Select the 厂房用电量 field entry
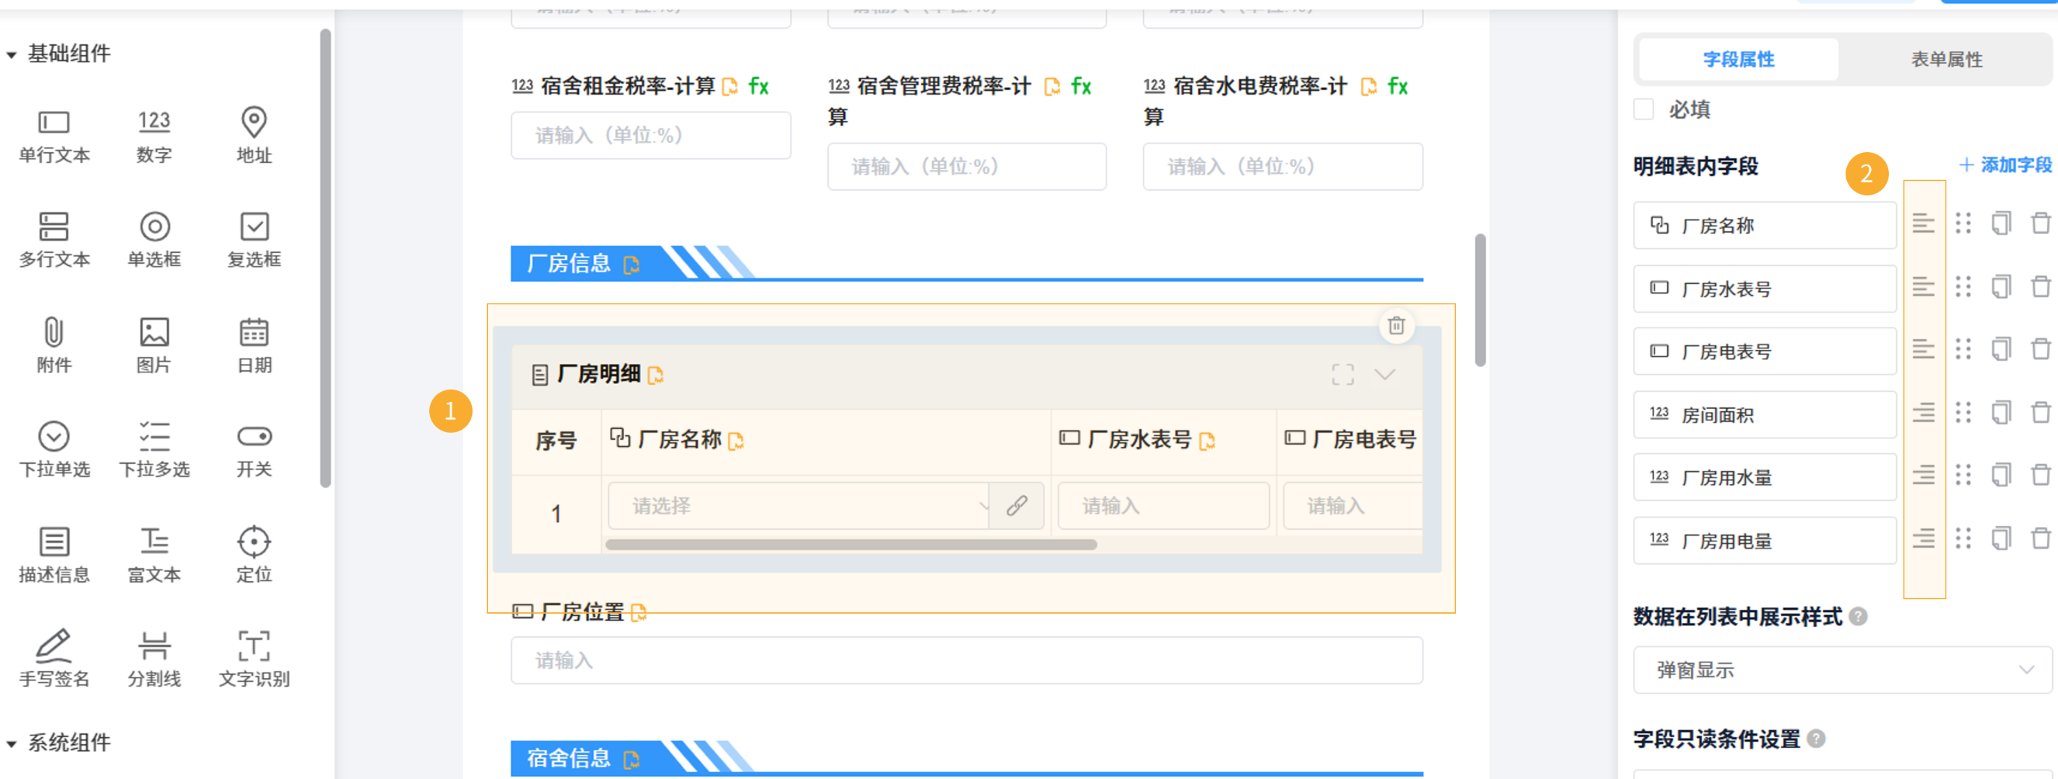The image size is (2058, 779). (1764, 541)
